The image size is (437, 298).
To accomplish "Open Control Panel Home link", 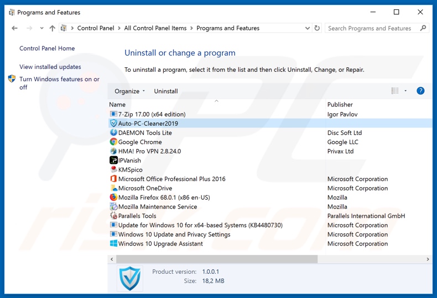I will coord(47,49).
